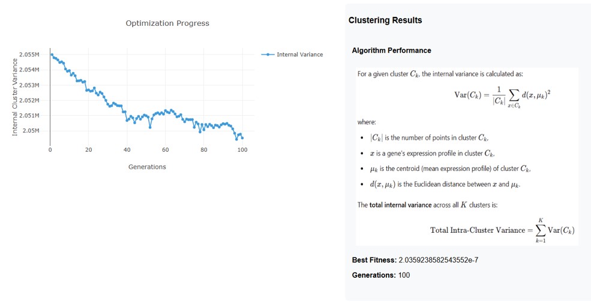Click the Var(Ck) variance formula
Screen dimensions: 591x303
503,96
